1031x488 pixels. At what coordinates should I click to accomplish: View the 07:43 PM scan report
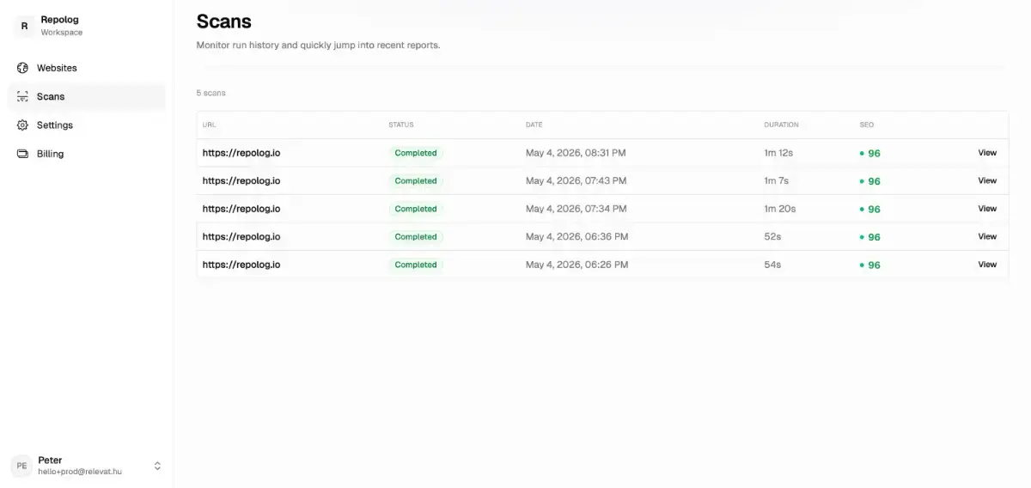[987, 180]
